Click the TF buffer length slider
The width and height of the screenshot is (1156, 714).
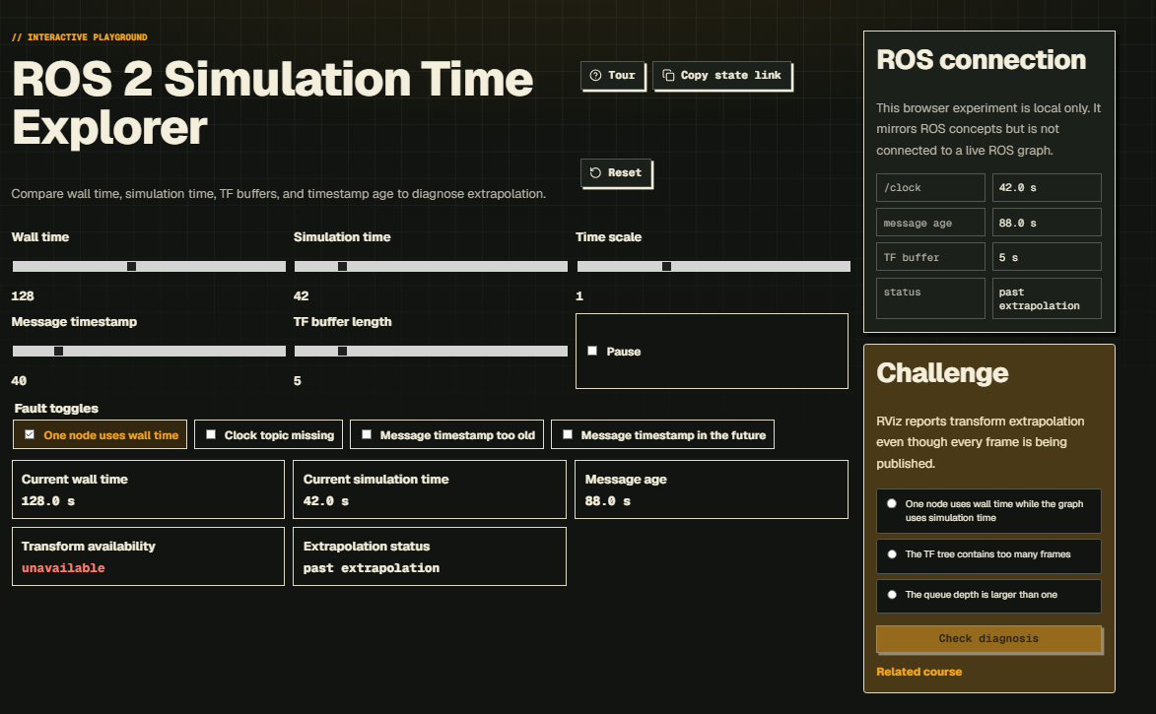click(431, 351)
